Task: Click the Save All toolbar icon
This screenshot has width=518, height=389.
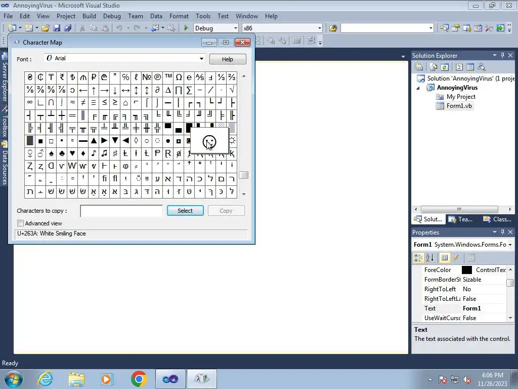Action: (x=68, y=28)
